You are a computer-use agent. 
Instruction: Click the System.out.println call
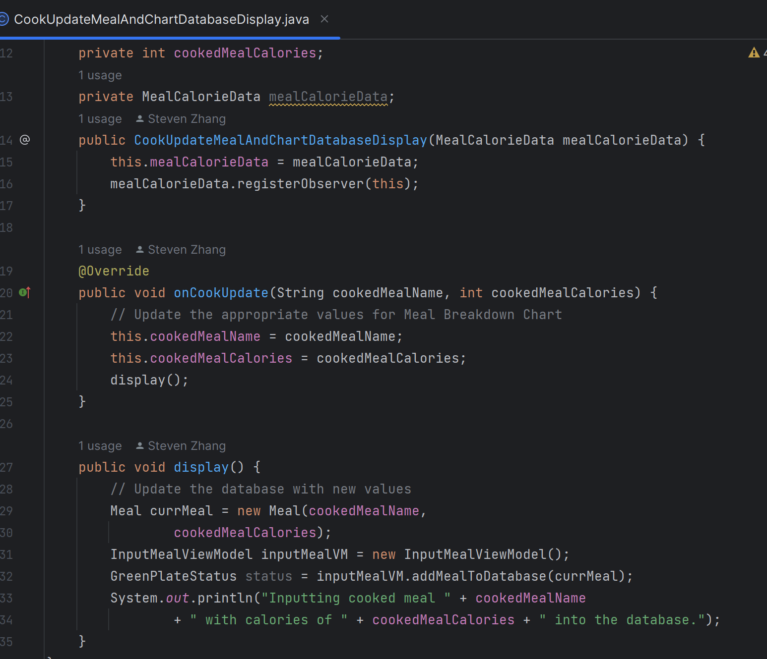(182, 598)
